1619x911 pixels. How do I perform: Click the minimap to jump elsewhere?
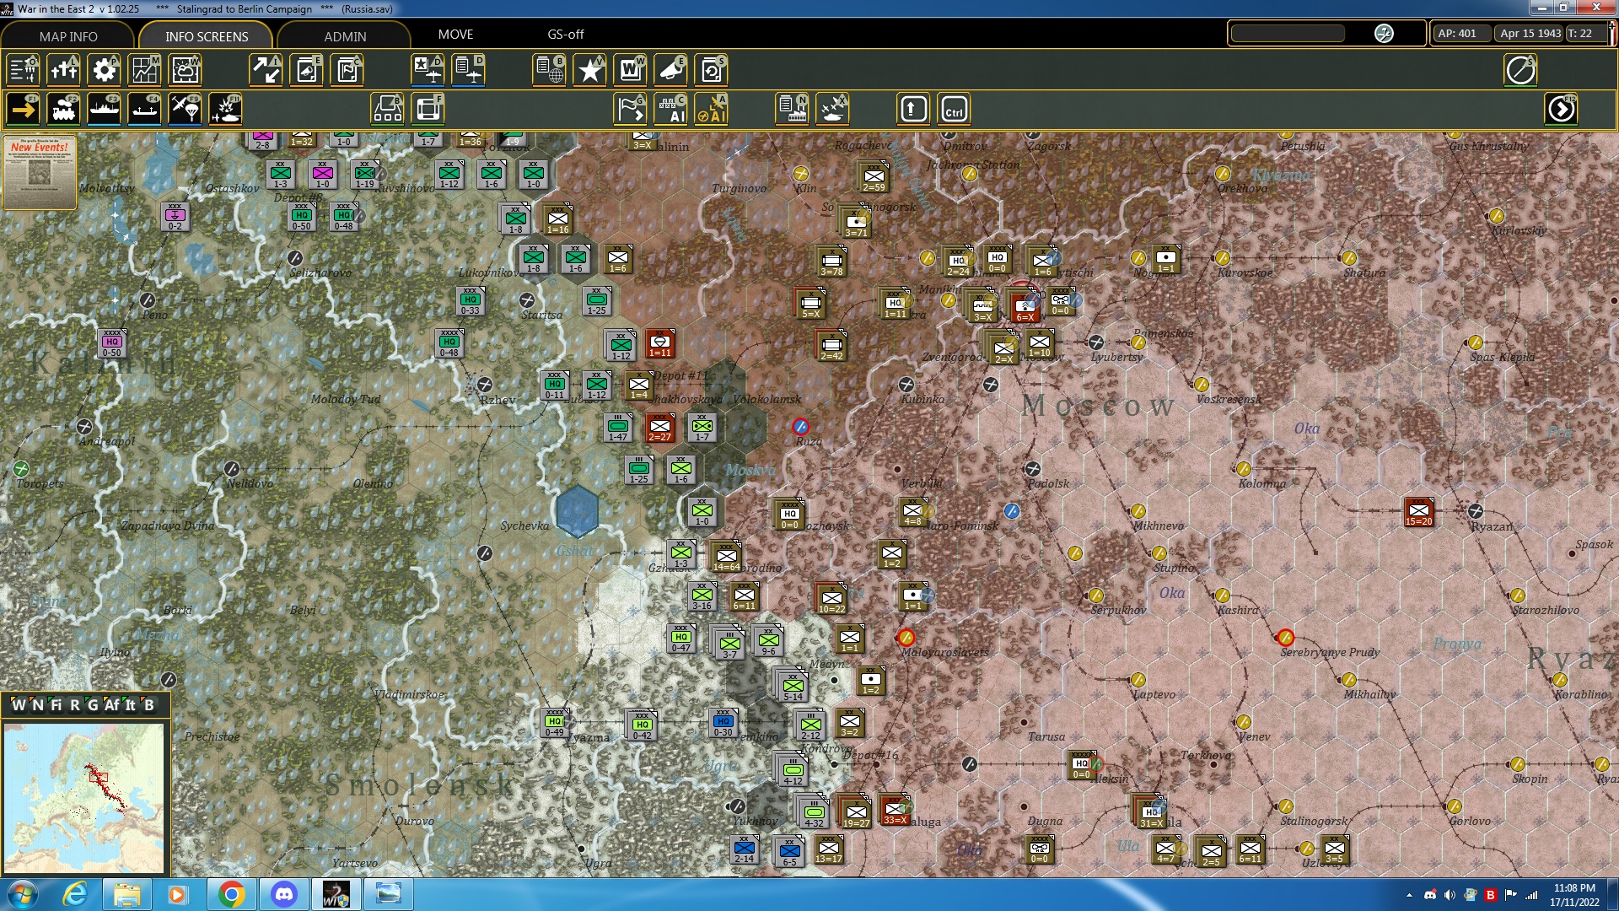(84, 797)
